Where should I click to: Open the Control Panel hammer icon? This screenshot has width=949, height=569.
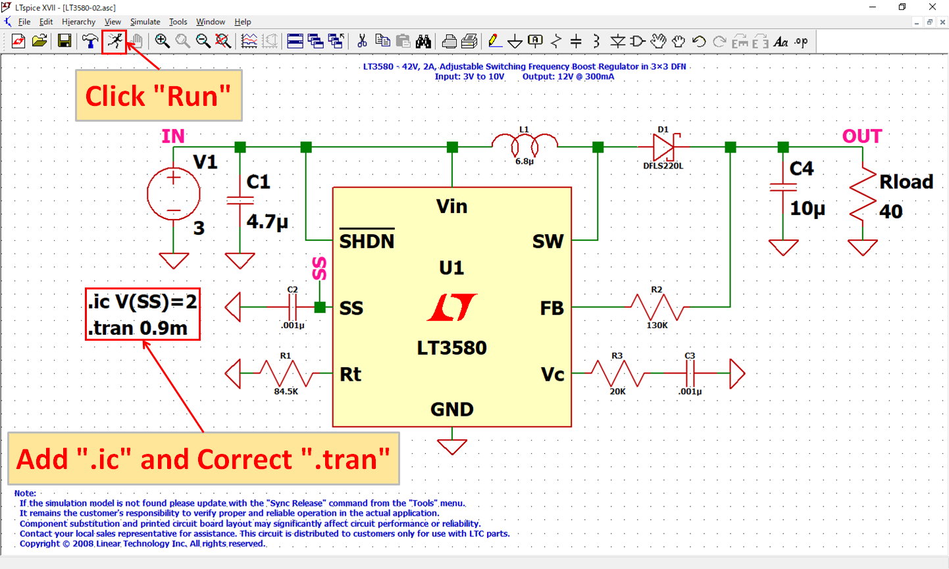(90, 41)
